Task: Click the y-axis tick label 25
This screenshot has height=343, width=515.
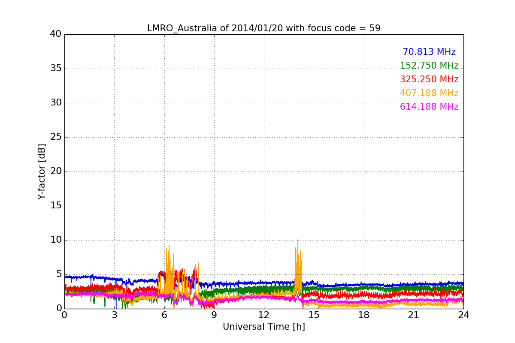Action: pos(56,137)
